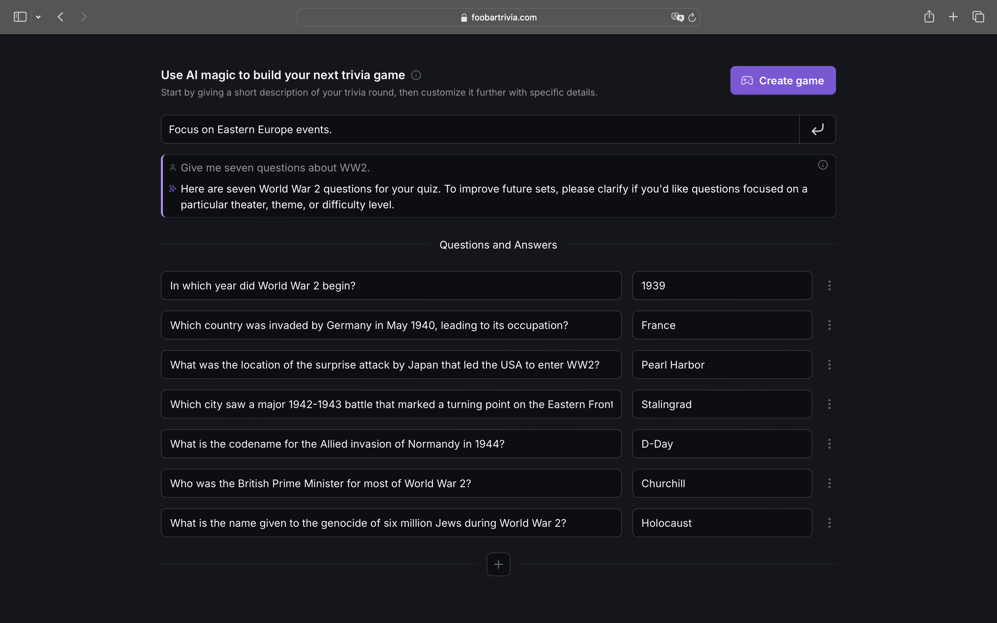The width and height of the screenshot is (997, 623).
Task: Add a new question with the plus button
Action: (x=498, y=564)
